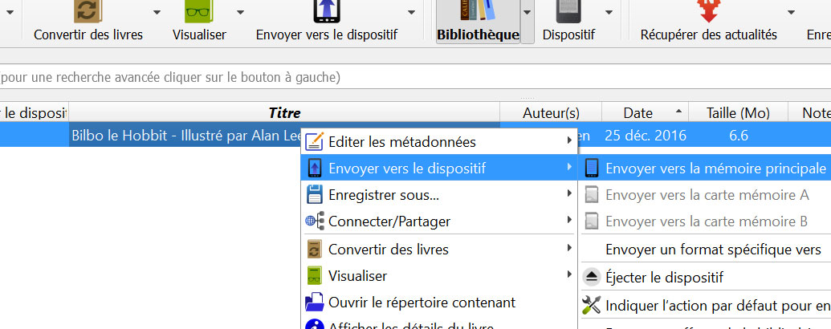Open the Visualiser toolbar dropdown arrow

coord(240,14)
